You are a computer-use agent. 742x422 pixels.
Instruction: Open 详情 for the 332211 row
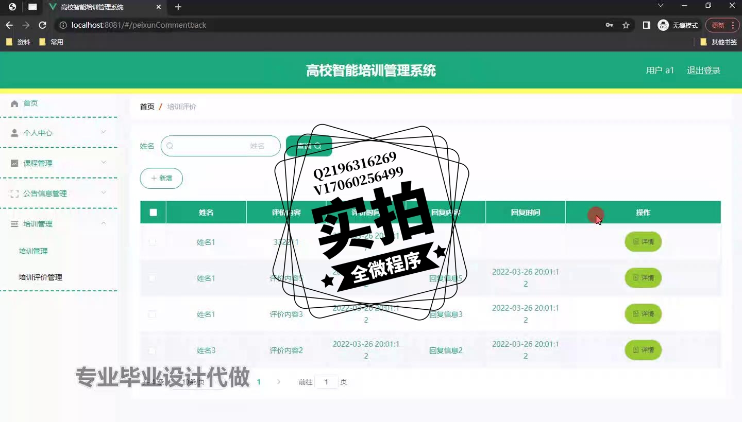(x=643, y=241)
